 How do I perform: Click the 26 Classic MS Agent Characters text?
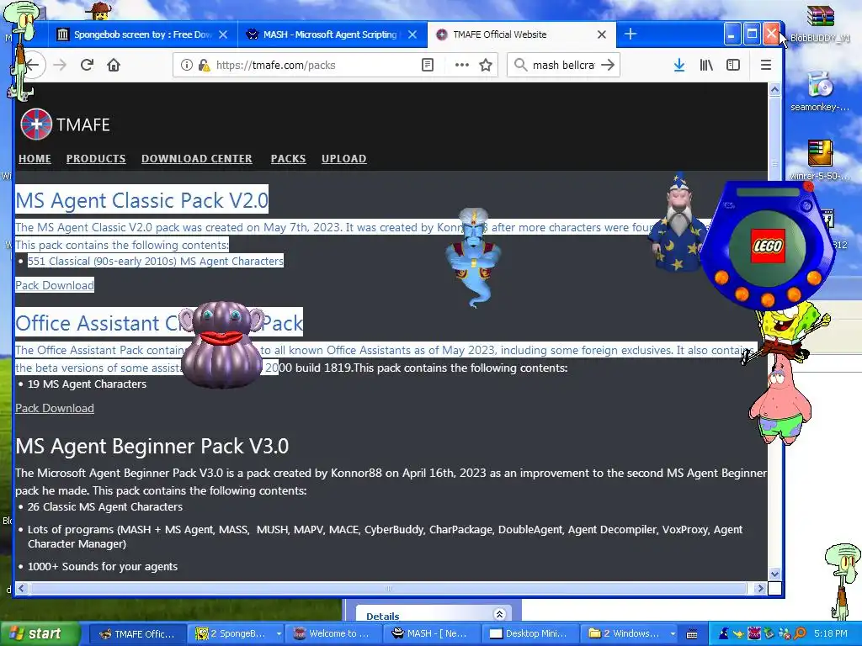(105, 506)
